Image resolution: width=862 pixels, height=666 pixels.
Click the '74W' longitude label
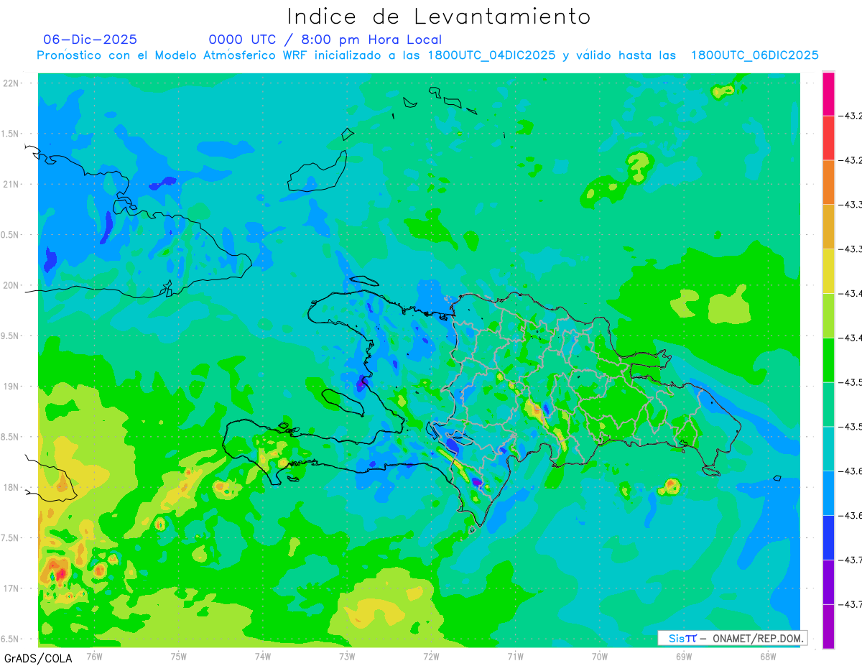pos(263,655)
